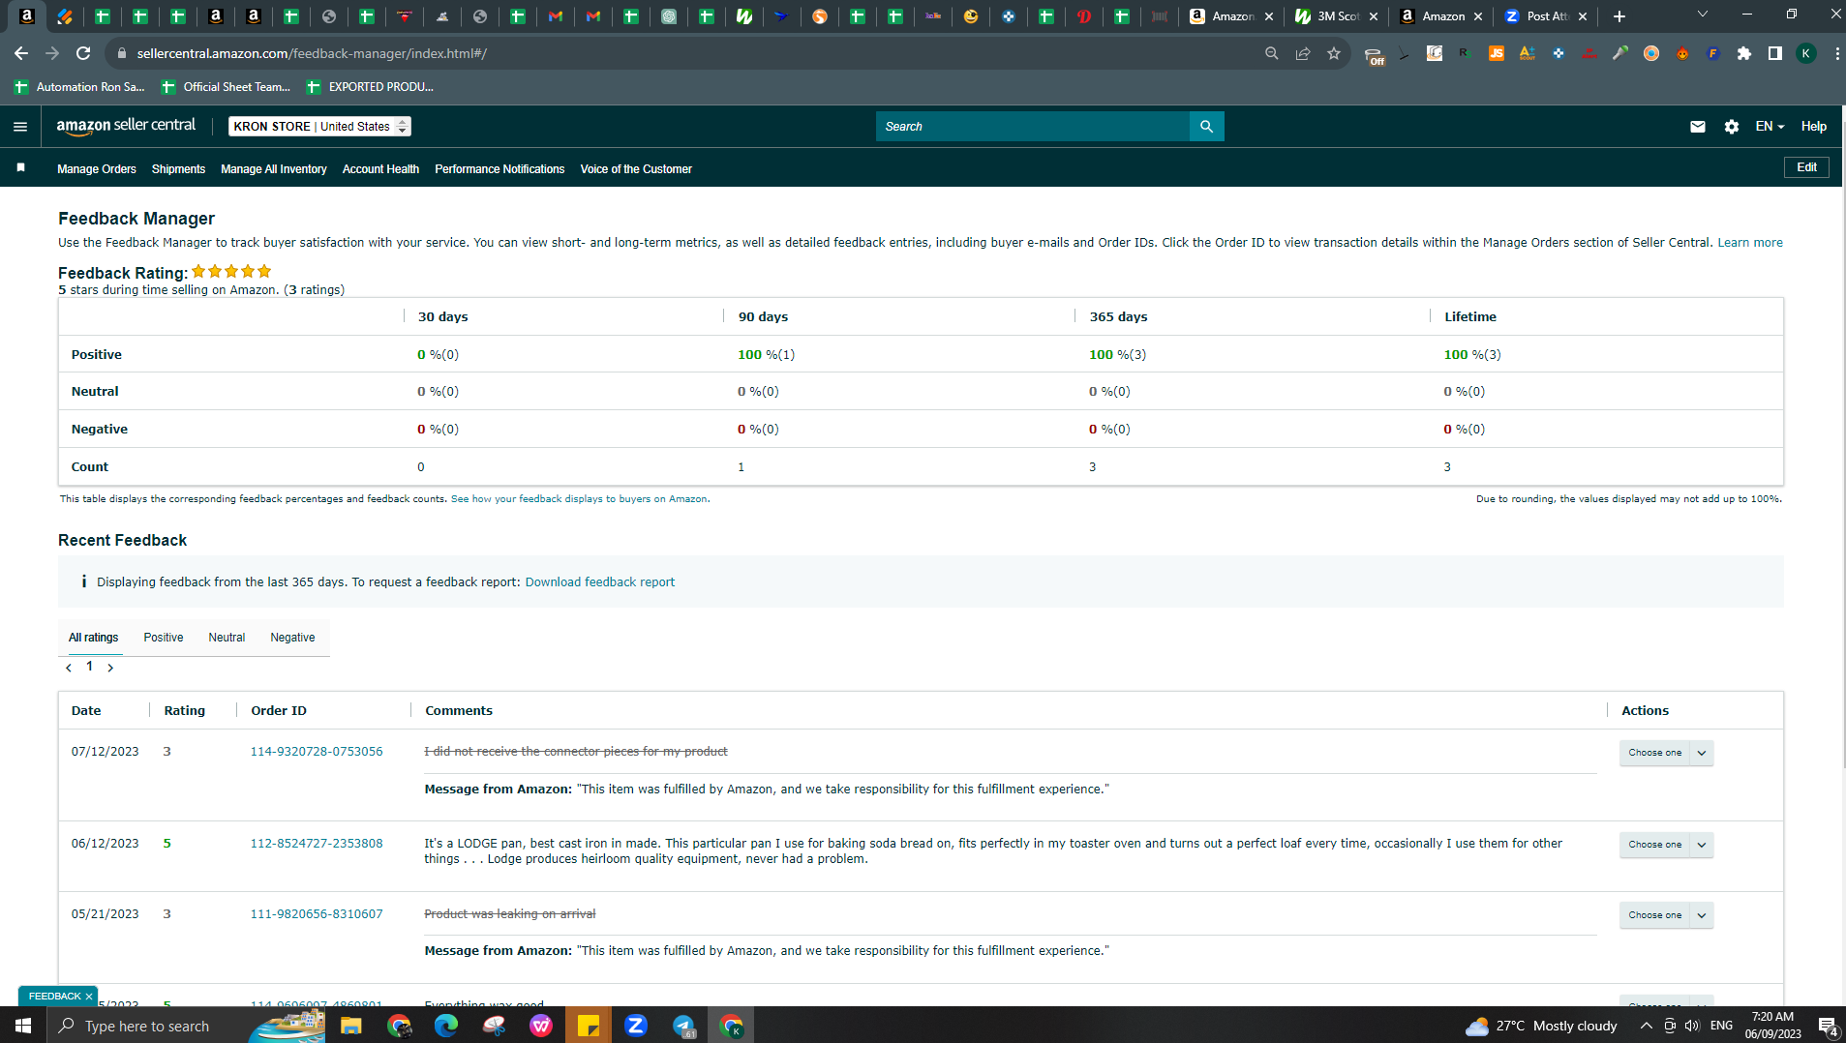The image size is (1846, 1043).
Task: Open Voice of the Customer menu item
Action: click(x=636, y=169)
